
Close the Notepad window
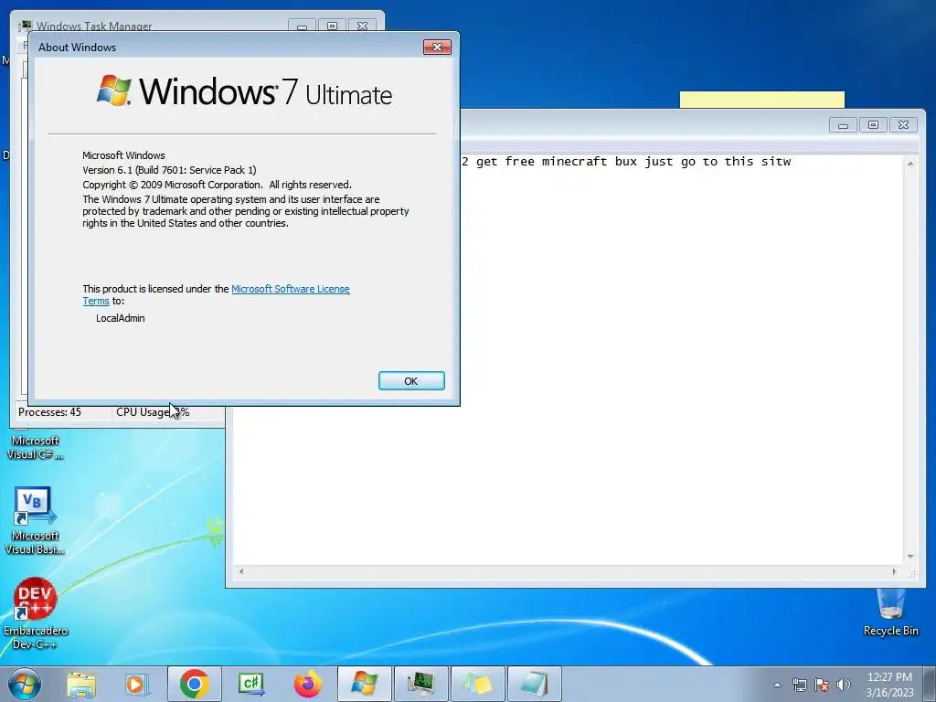[x=903, y=124]
